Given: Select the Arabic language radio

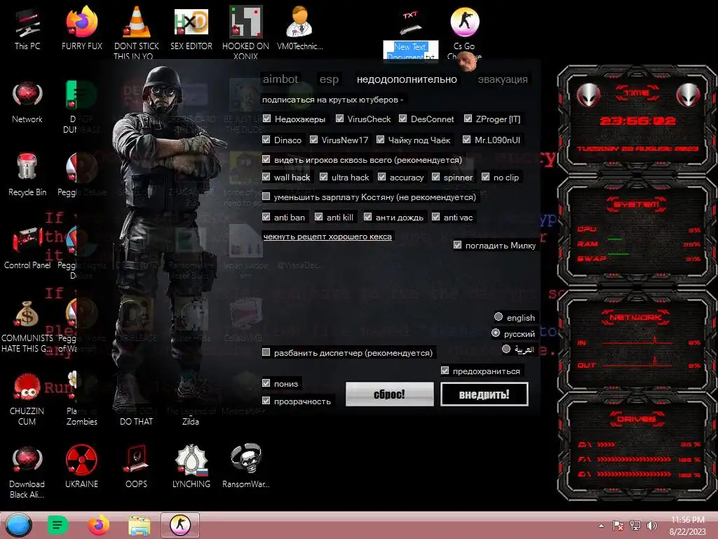Looking at the screenshot, I should pos(506,350).
